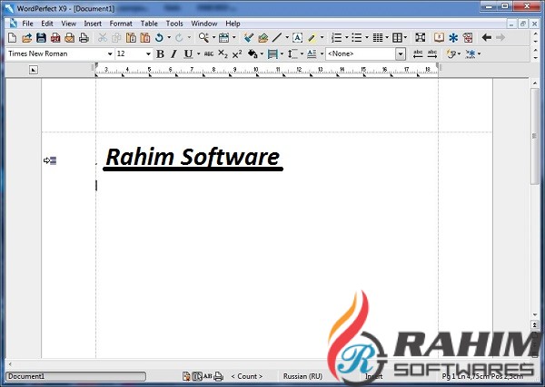545x387 pixels.
Task: Expand the Zoom level dropdown arrow
Action: [213, 37]
